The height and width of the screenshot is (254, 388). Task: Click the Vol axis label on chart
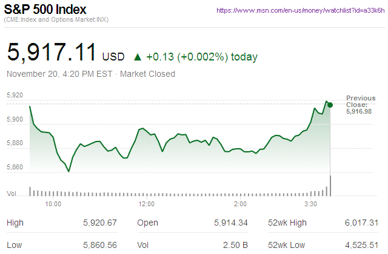click(11, 194)
